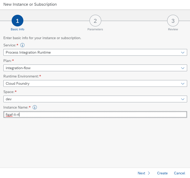Click the info icon next to Service

point(22,45)
